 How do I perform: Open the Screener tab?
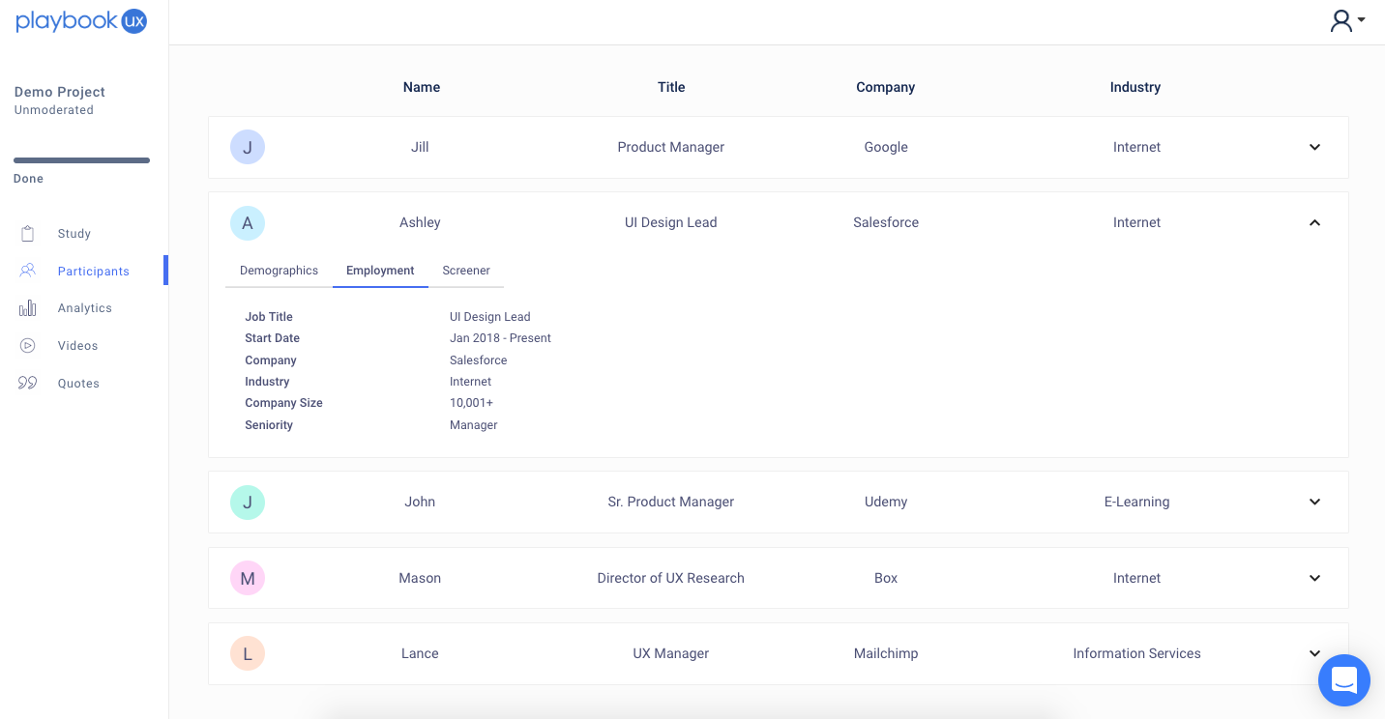466,271
